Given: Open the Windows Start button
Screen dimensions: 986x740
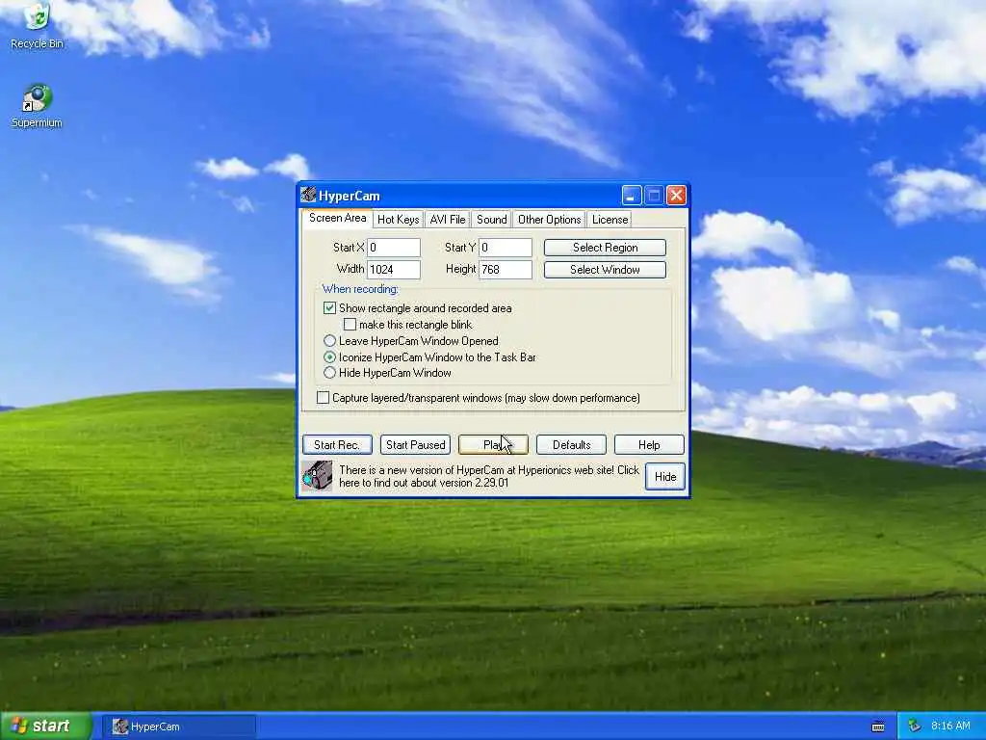Looking at the screenshot, I should point(46,727).
